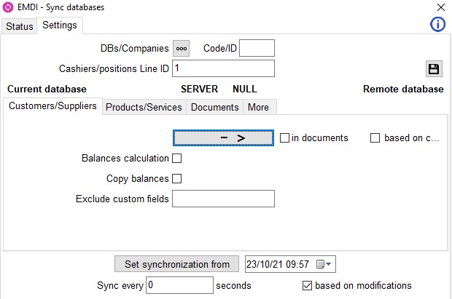Go to the More tab
452x299 pixels.
click(x=258, y=107)
